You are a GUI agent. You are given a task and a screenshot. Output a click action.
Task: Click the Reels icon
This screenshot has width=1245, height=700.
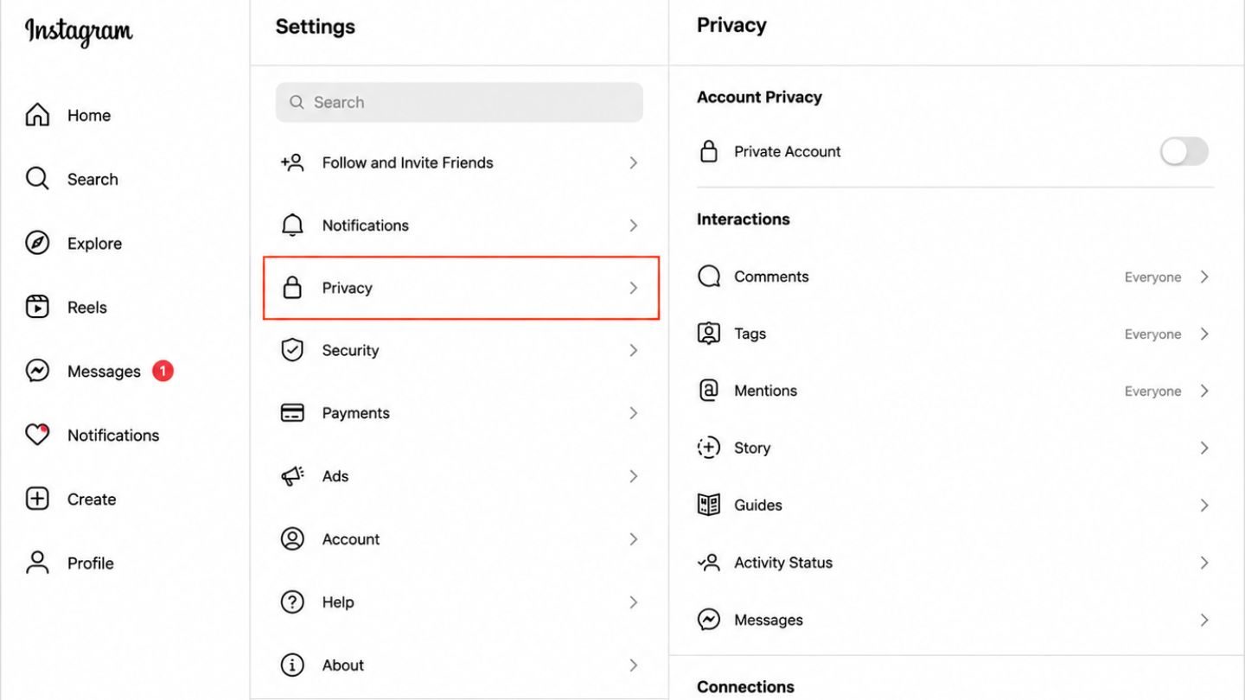click(x=37, y=307)
